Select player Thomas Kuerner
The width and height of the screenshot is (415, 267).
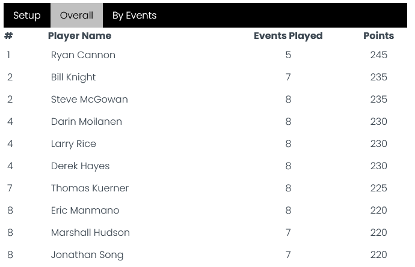coord(90,188)
